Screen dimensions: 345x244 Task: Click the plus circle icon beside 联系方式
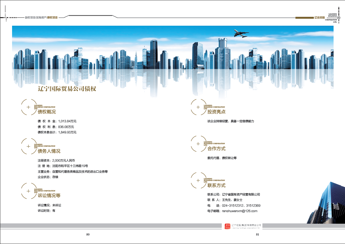(198, 181)
